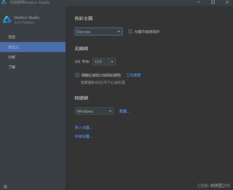Click the 无障碍 heading
The image size is (233, 190).
[x=81, y=48]
